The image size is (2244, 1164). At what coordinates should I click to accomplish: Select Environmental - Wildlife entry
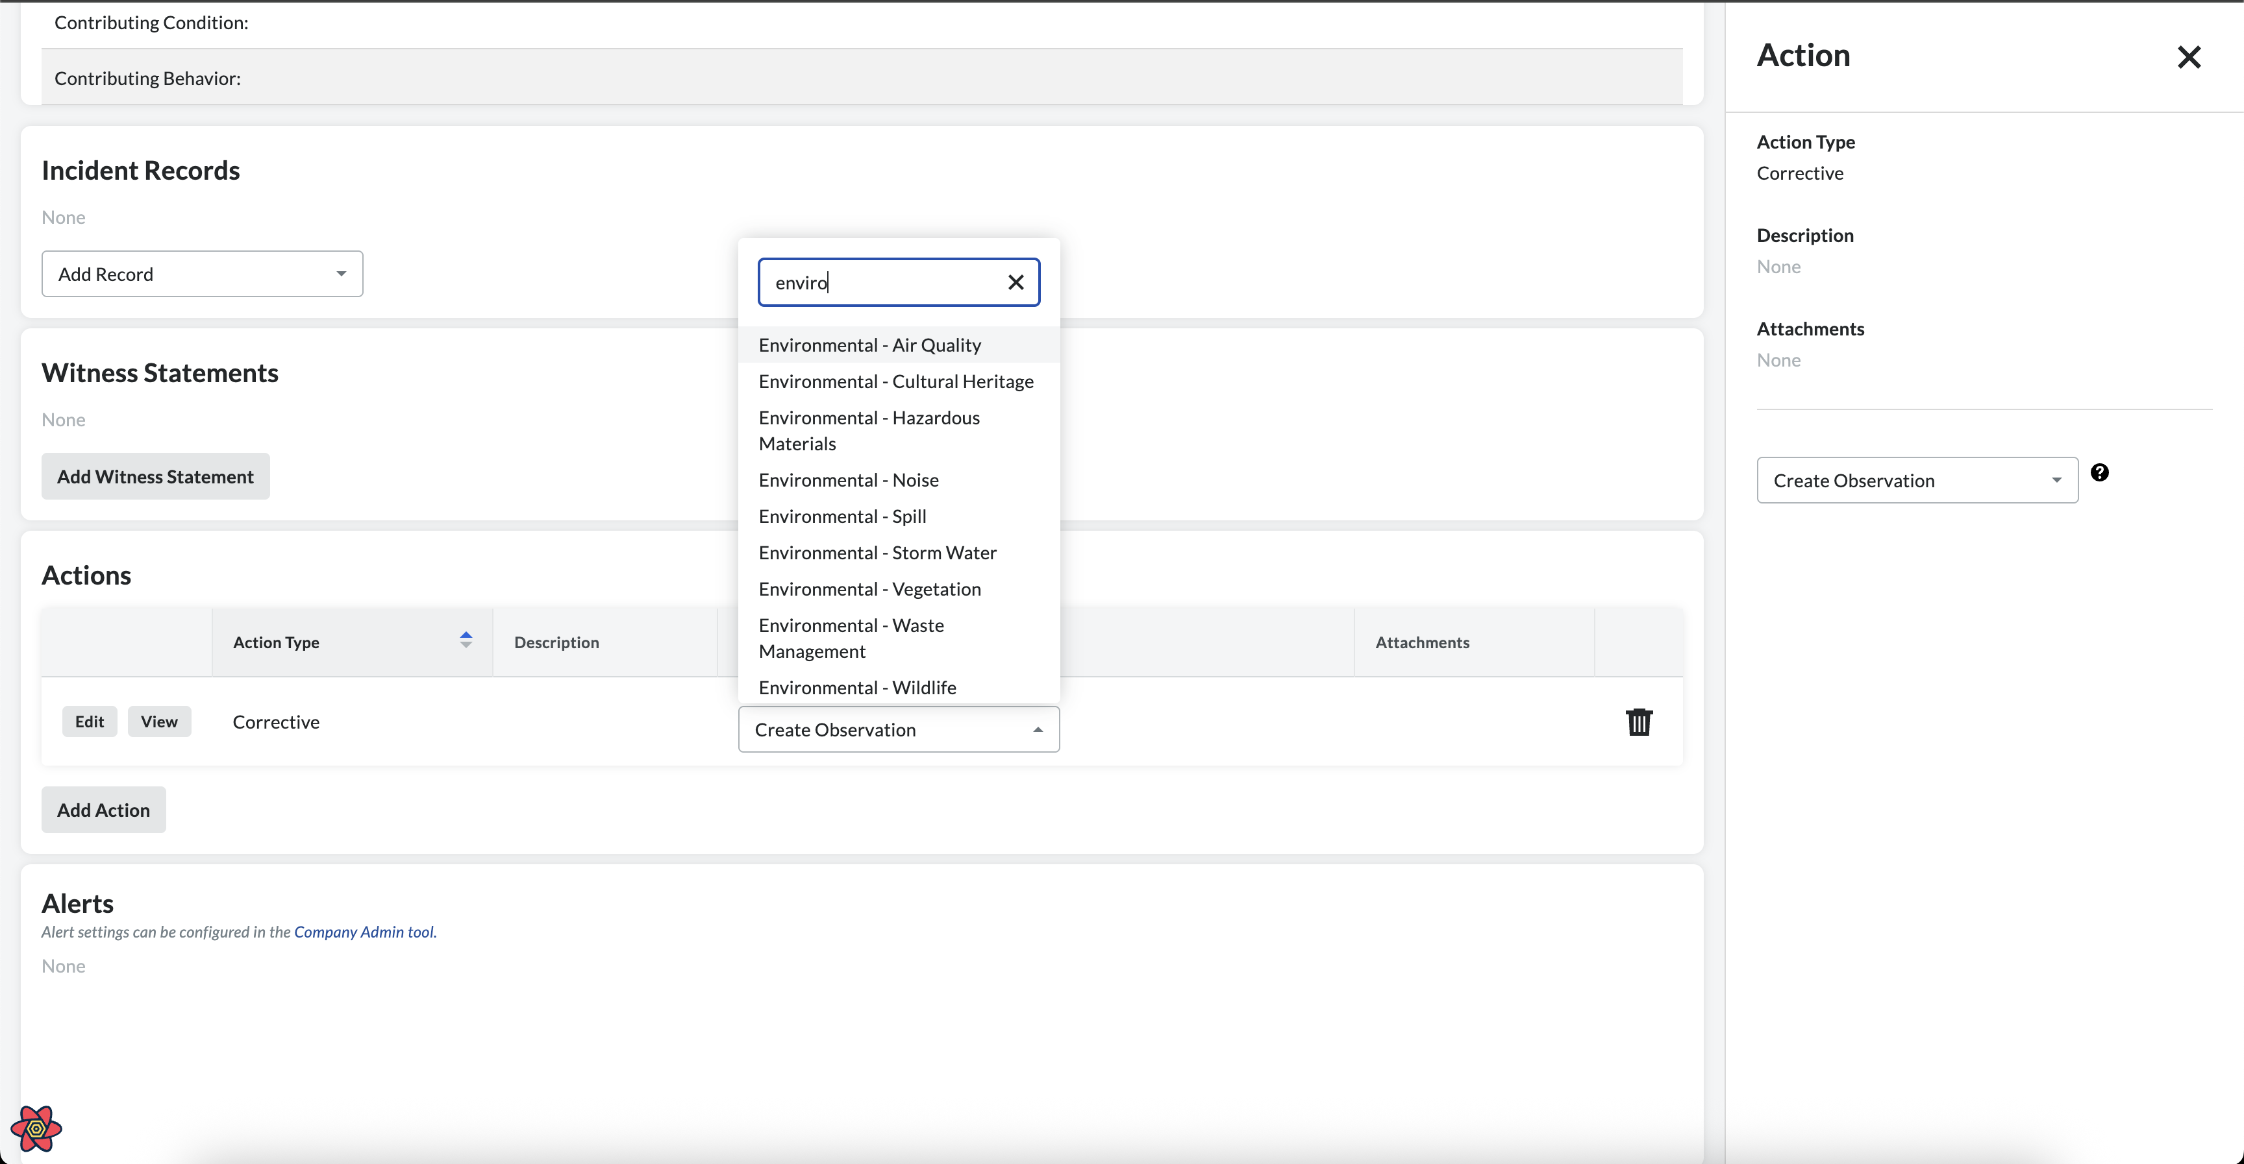pos(856,687)
